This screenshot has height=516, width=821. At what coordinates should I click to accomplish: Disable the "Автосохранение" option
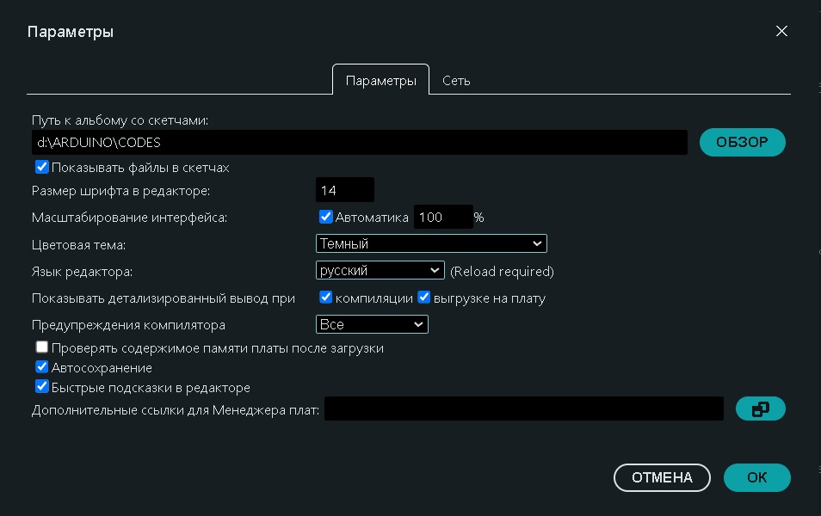(41, 366)
